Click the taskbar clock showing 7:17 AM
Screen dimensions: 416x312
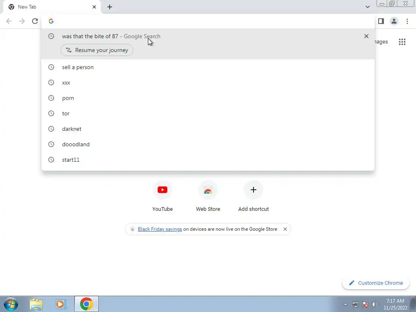(x=395, y=304)
